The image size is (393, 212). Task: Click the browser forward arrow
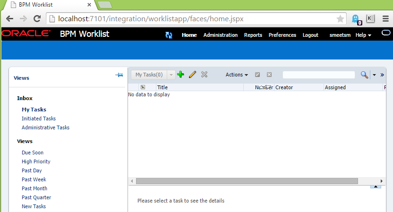click(x=23, y=19)
